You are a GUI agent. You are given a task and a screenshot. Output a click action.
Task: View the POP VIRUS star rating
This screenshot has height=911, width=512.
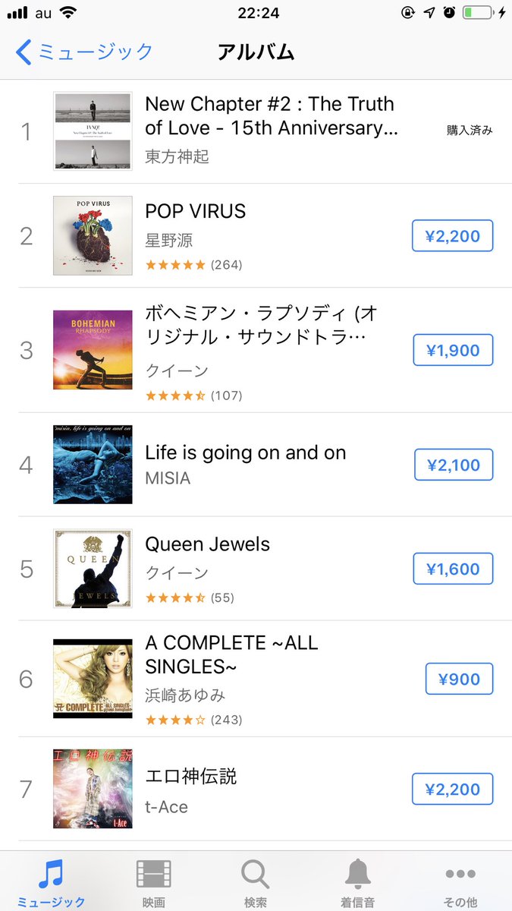pos(175,265)
